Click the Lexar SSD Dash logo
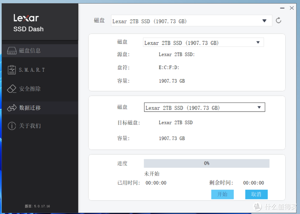This screenshot has height=214, width=300. (x=28, y=23)
